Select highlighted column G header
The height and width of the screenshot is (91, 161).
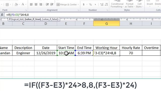click(106, 24)
